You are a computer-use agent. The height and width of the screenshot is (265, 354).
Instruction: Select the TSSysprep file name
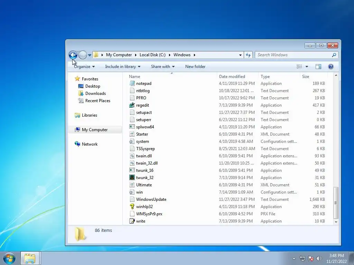click(146, 149)
